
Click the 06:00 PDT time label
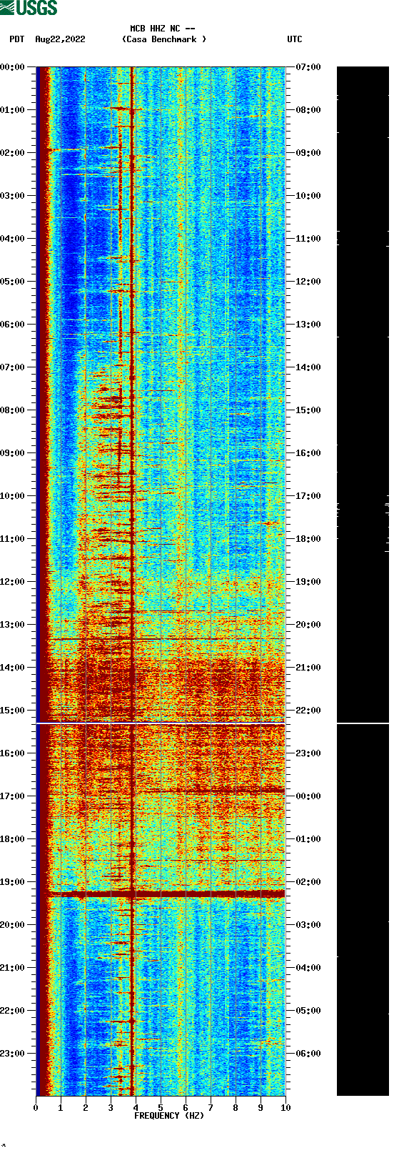13,325
